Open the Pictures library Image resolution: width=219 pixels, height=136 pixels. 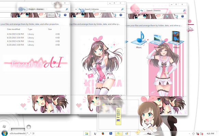click(157, 41)
